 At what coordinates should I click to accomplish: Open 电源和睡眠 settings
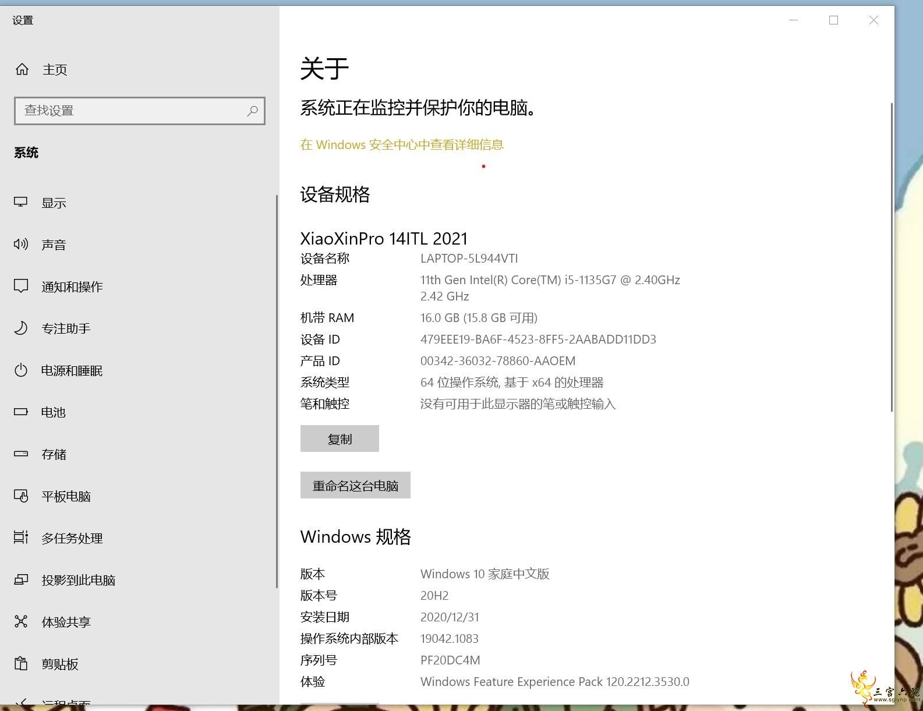click(139, 370)
